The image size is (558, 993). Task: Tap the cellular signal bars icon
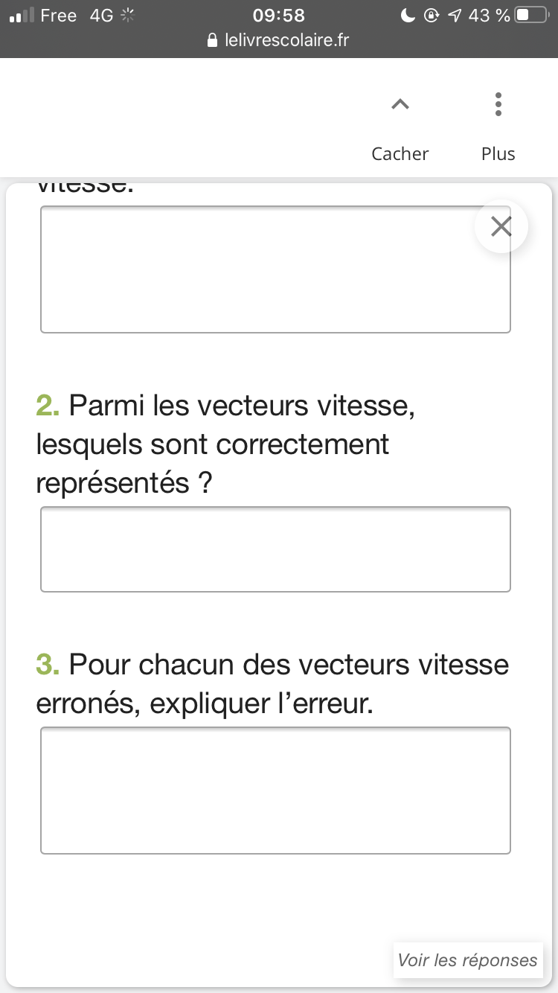point(21,16)
